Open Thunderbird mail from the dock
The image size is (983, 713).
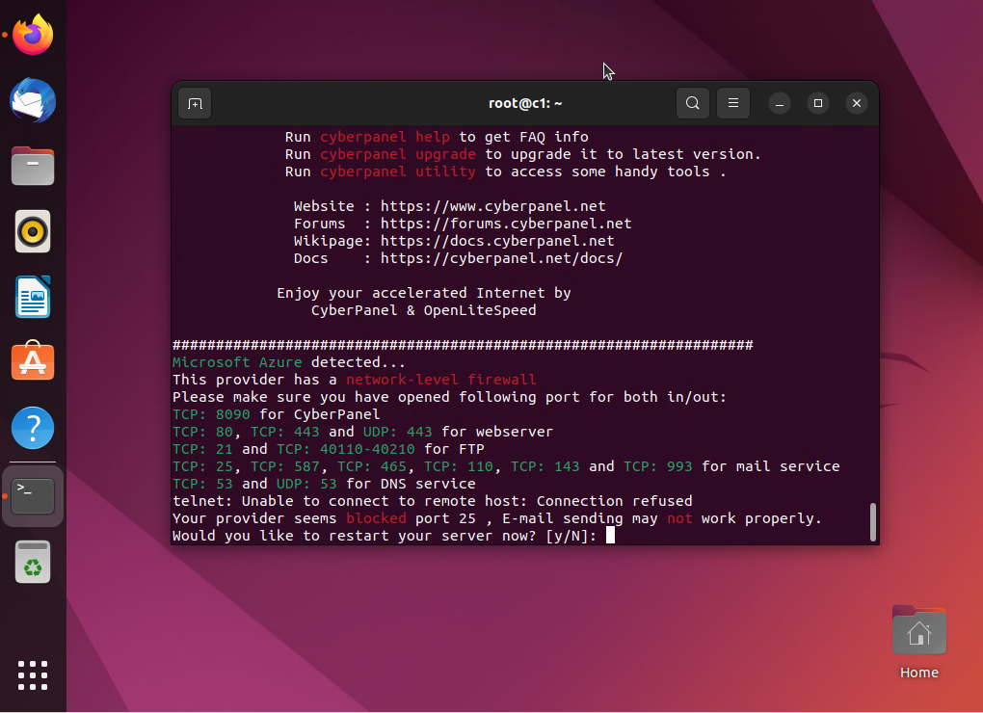33,100
